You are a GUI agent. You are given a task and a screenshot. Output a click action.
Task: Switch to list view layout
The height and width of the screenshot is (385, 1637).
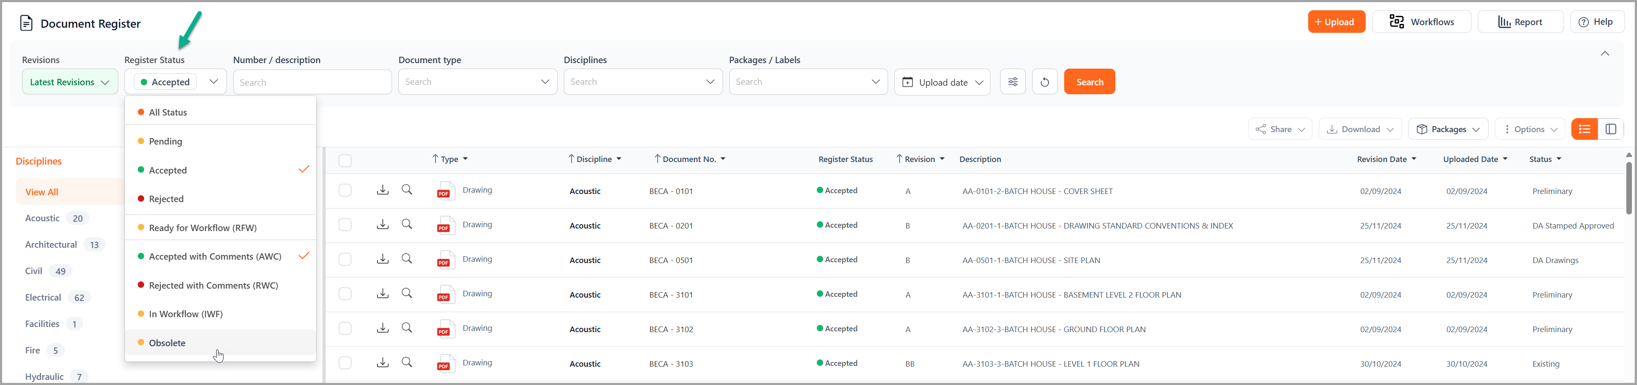[1584, 129]
